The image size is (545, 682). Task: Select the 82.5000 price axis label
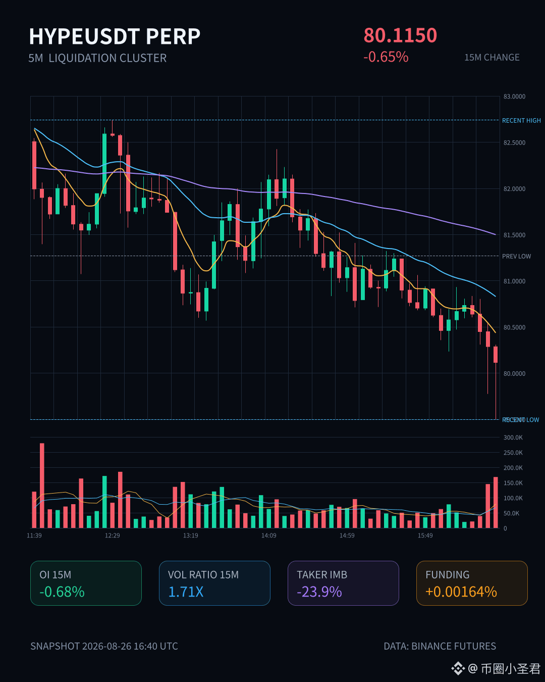click(514, 143)
